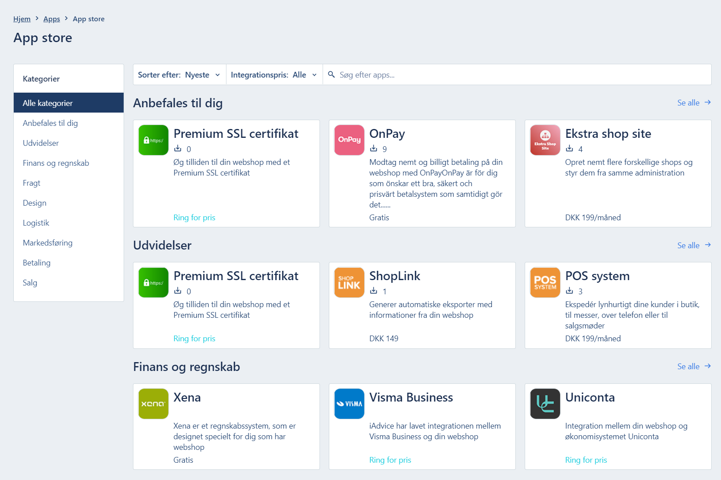
Task: Click the Finans og regnskab section heading
Action: pos(187,367)
